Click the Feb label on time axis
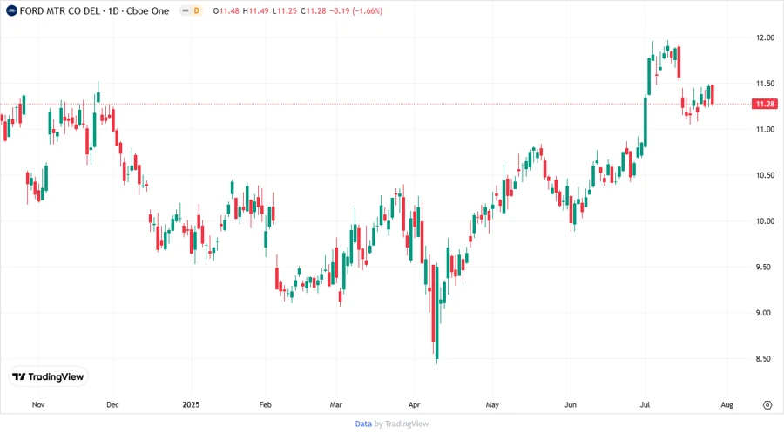This screenshot has height=434, width=784. point(266,404)
